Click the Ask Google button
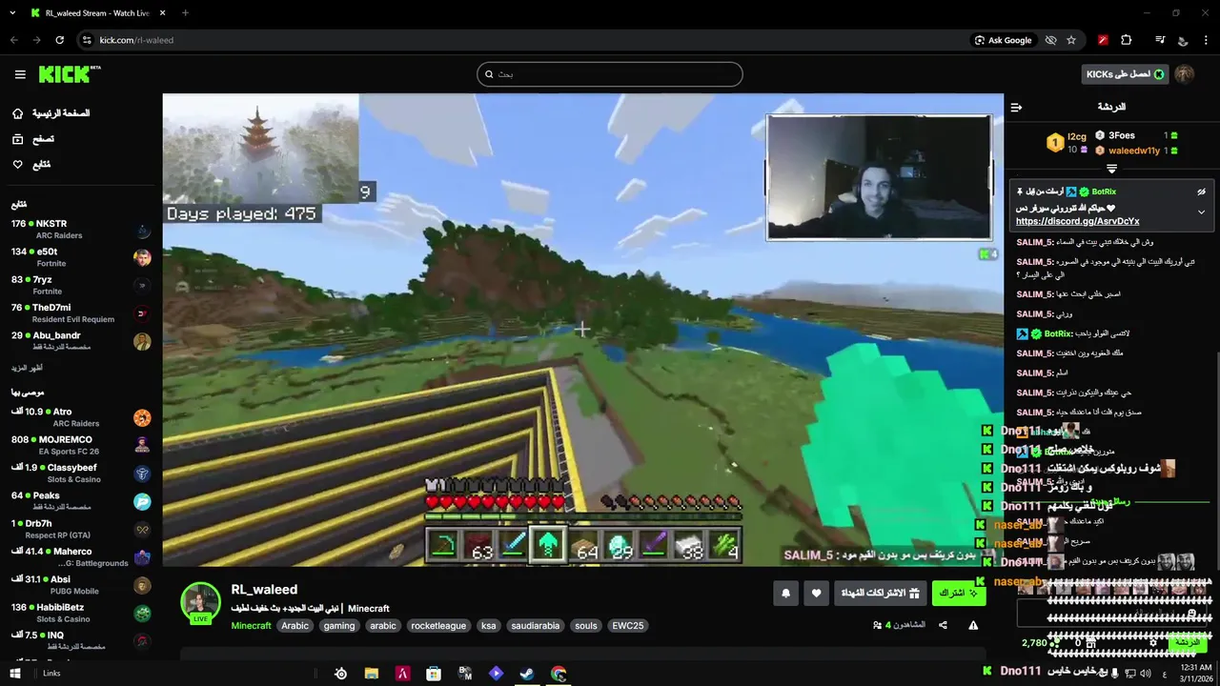This screenshot has width=1220, height=686. (1003, 40)
